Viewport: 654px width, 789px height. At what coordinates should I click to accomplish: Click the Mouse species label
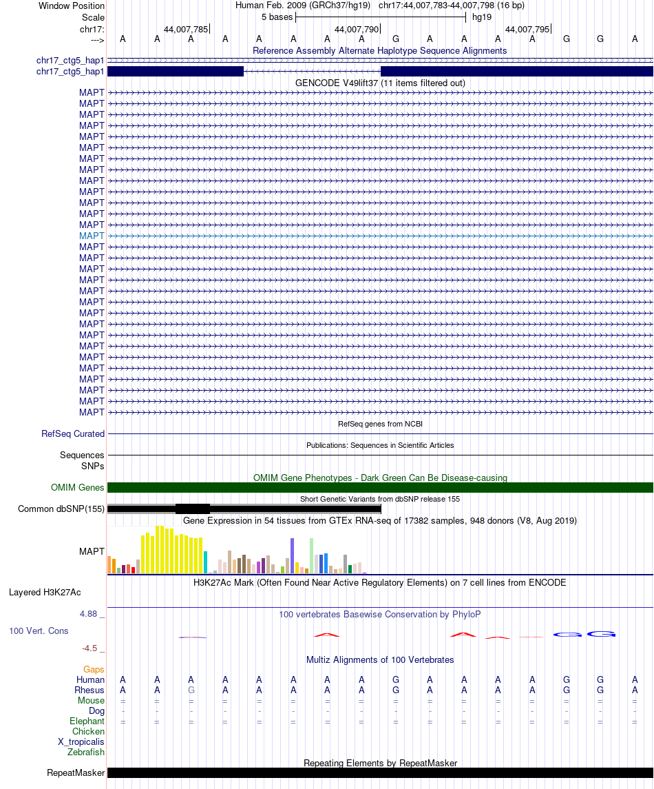(x=91, y=700)
